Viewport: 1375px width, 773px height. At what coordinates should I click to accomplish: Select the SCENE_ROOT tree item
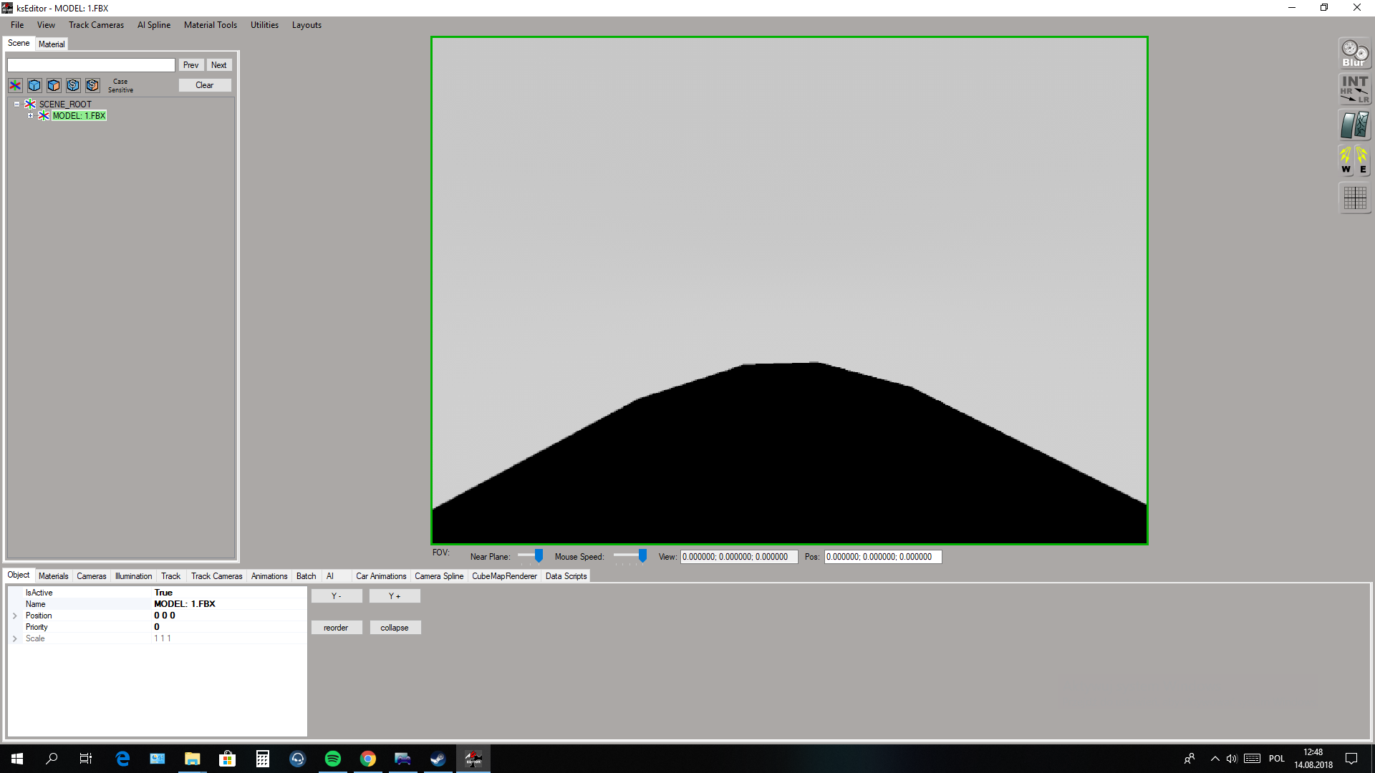click(65, 104)
